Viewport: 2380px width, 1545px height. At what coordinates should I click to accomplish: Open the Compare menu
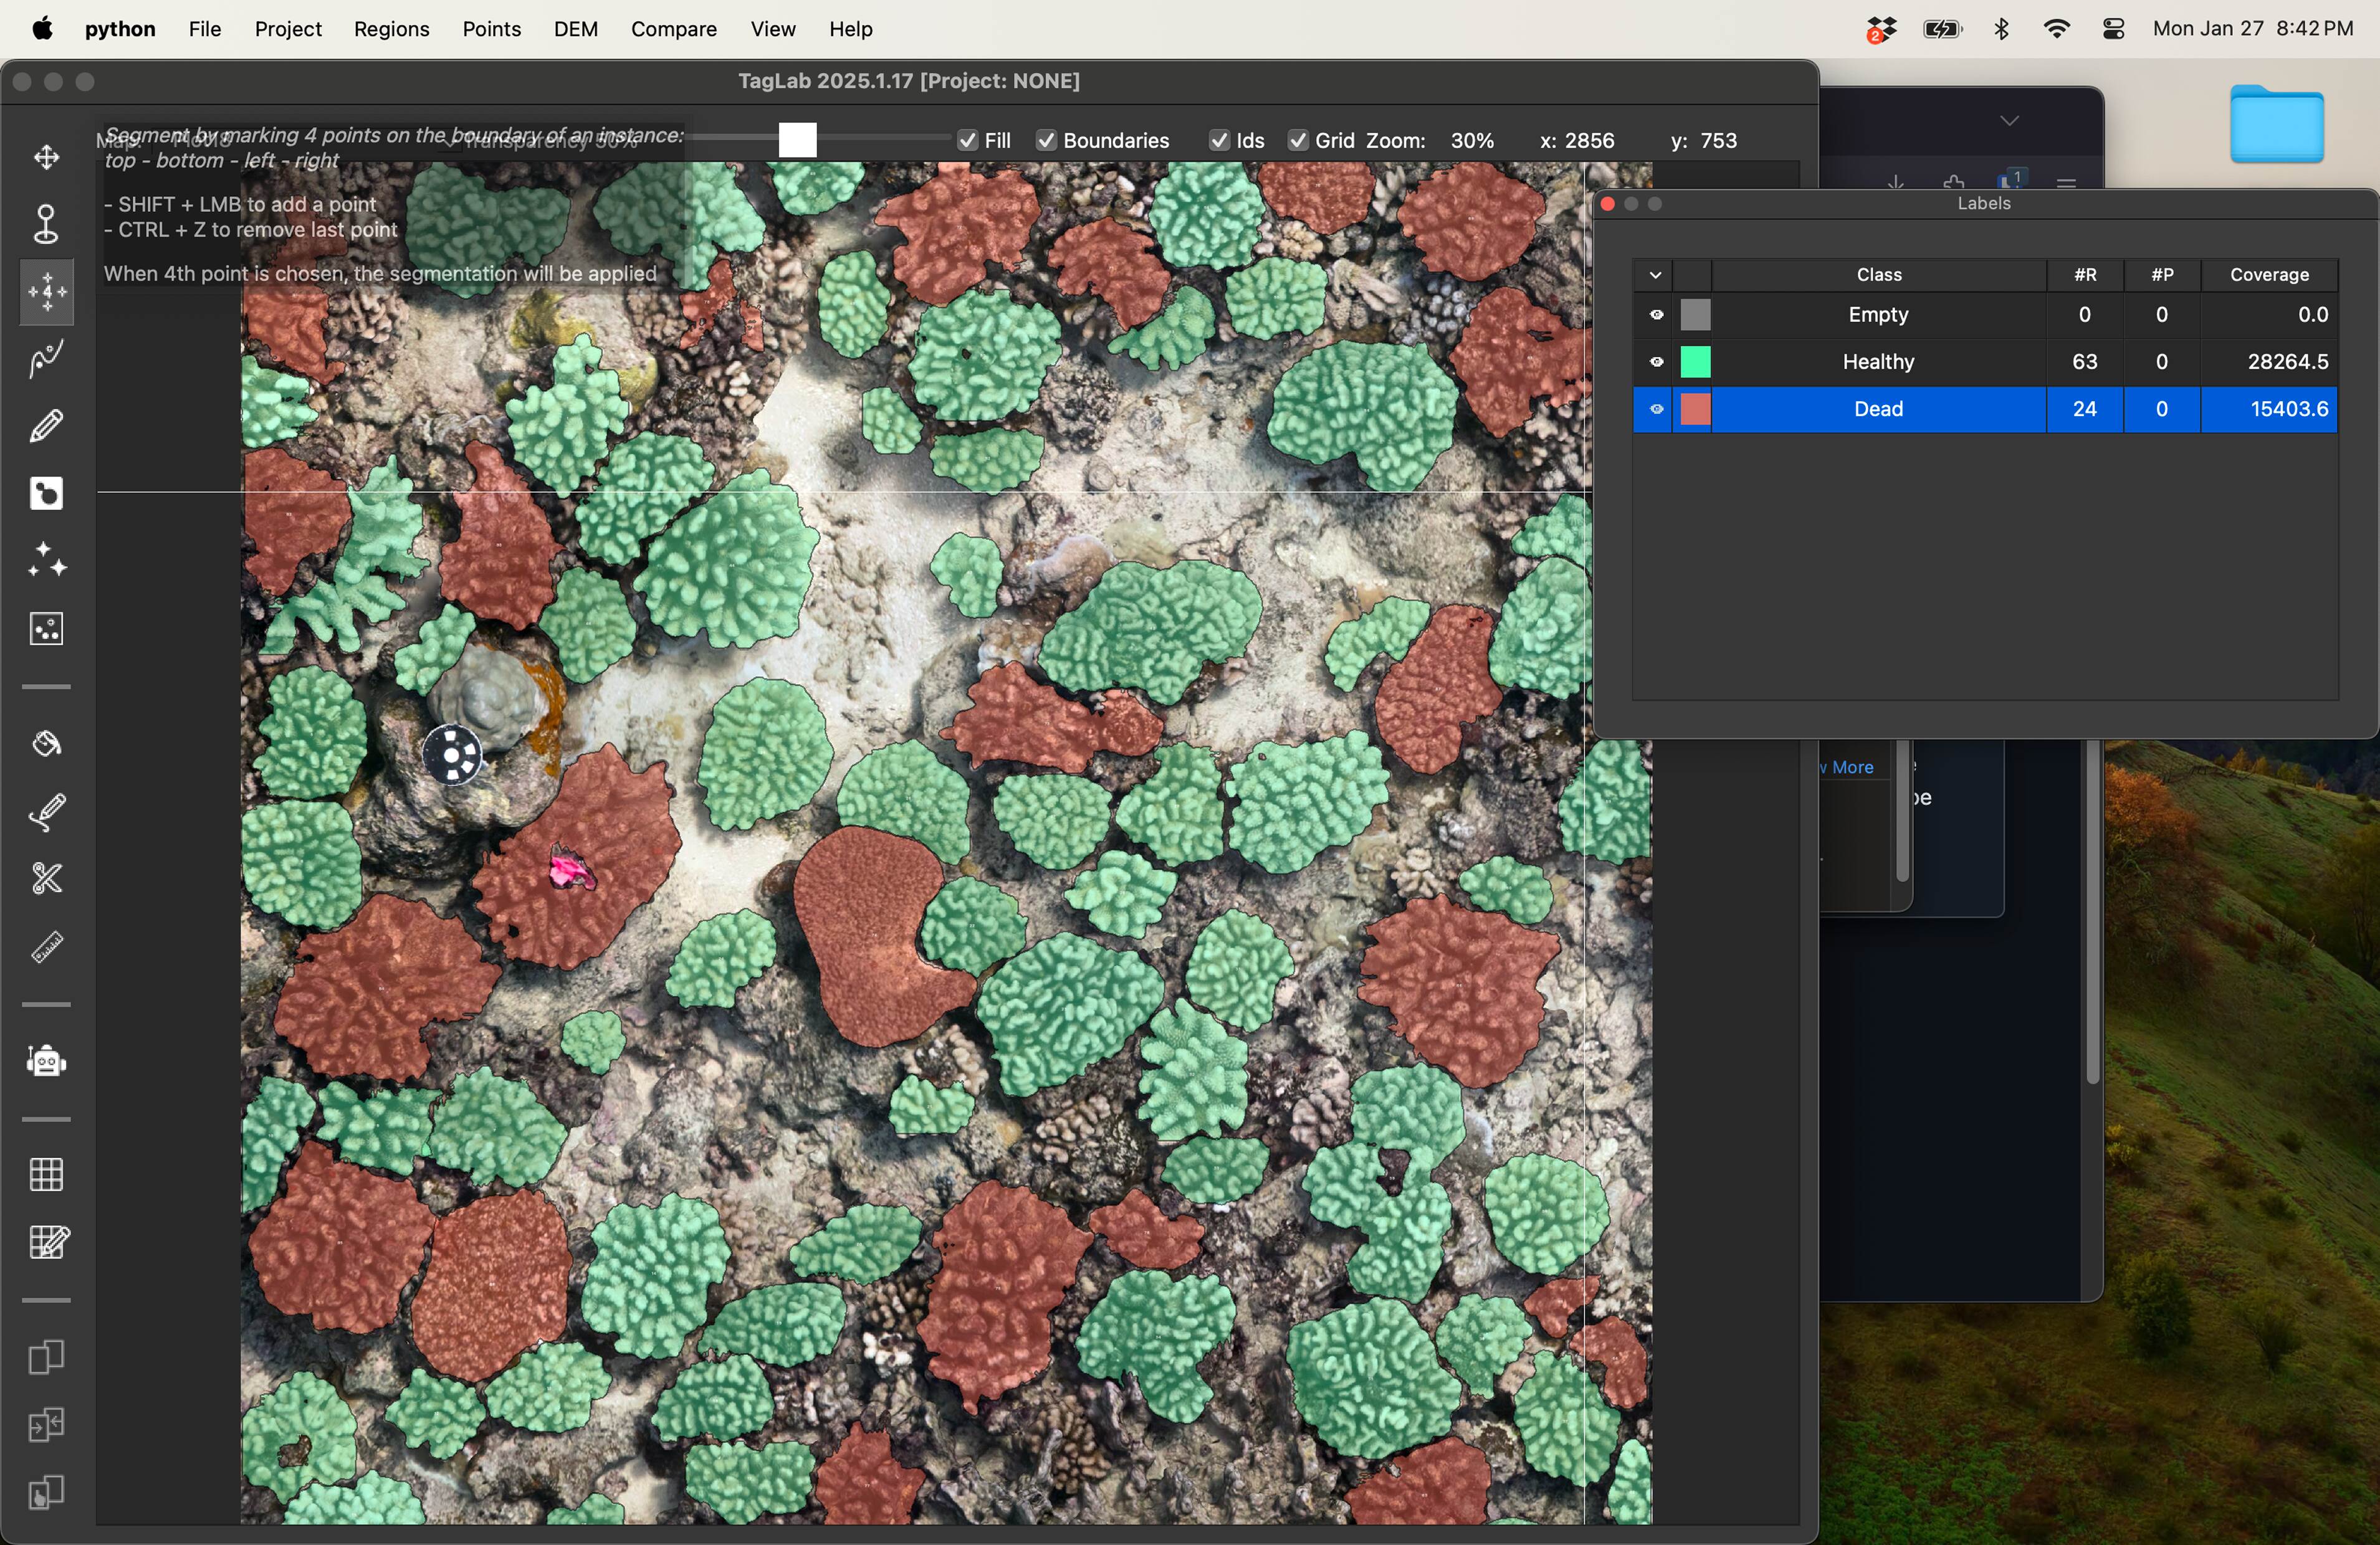coord(673,29)
